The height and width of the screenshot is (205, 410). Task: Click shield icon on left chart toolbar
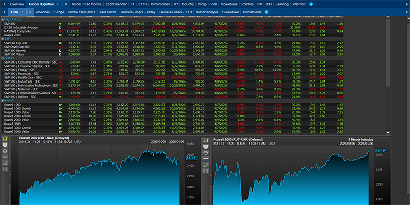pos(5,145)
